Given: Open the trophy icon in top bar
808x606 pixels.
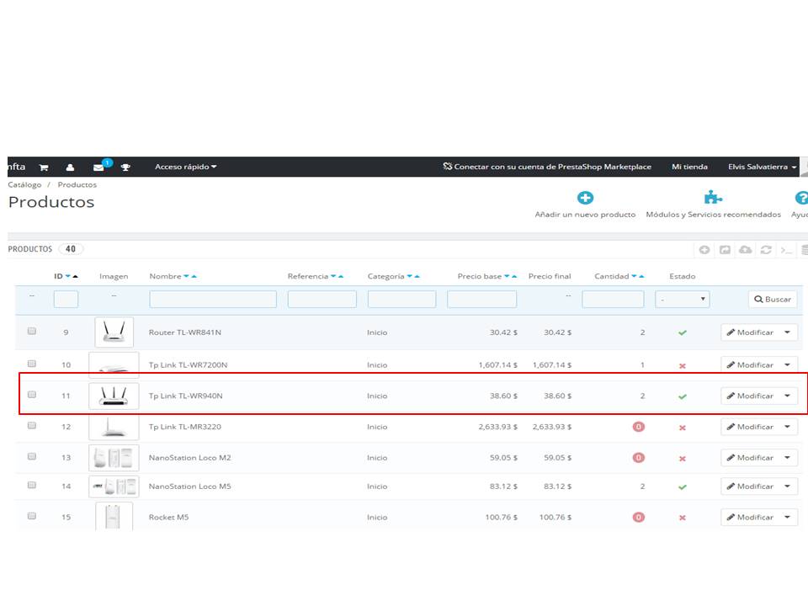Looking at the screenshot, I should 125,167.
